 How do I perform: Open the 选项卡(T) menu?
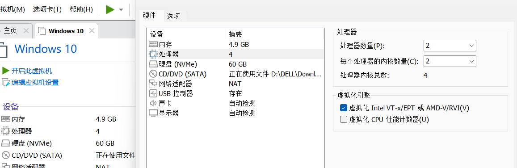click(x=47, y=9)
